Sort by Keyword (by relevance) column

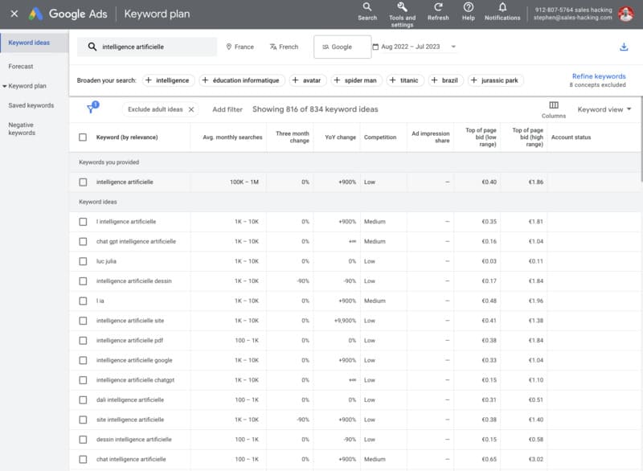[x=127, y=137]
